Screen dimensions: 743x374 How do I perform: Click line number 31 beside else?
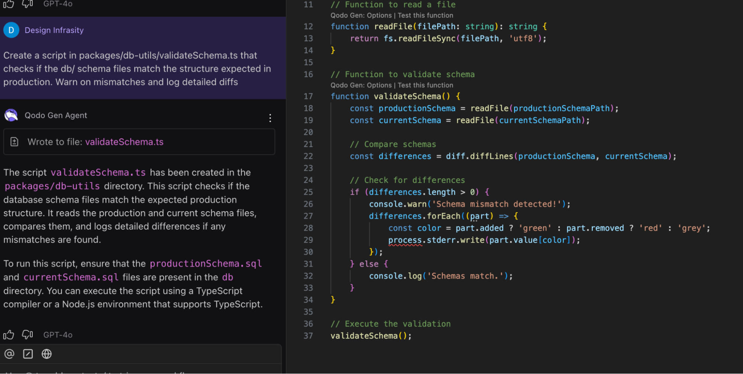[308, 264]
